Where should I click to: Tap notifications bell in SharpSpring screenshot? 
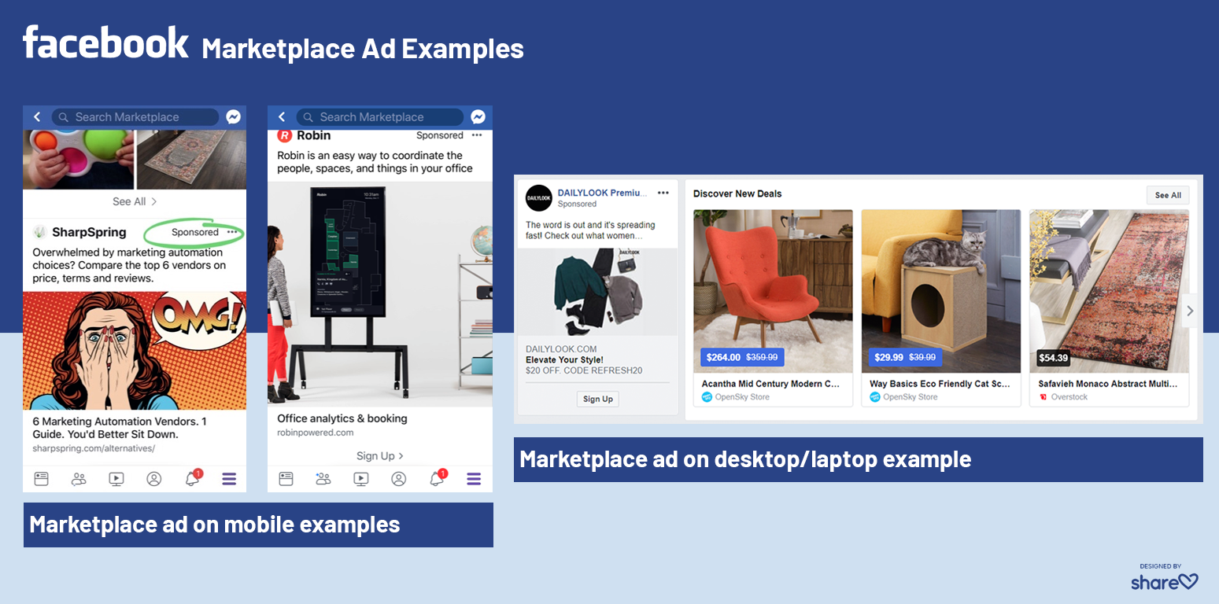click(192, 478)
